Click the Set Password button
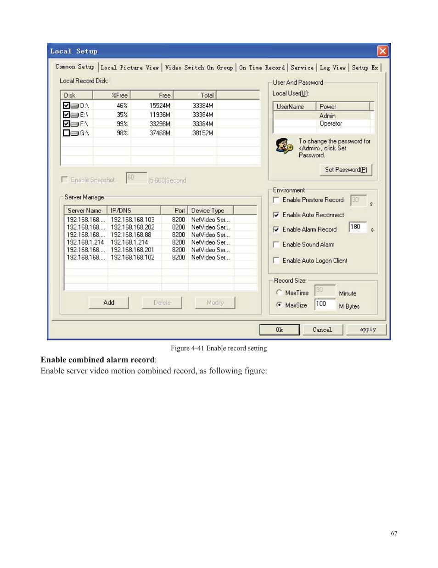 pyautogui.click(x=346, y=170)
